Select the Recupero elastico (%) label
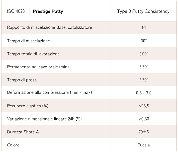 28,106
